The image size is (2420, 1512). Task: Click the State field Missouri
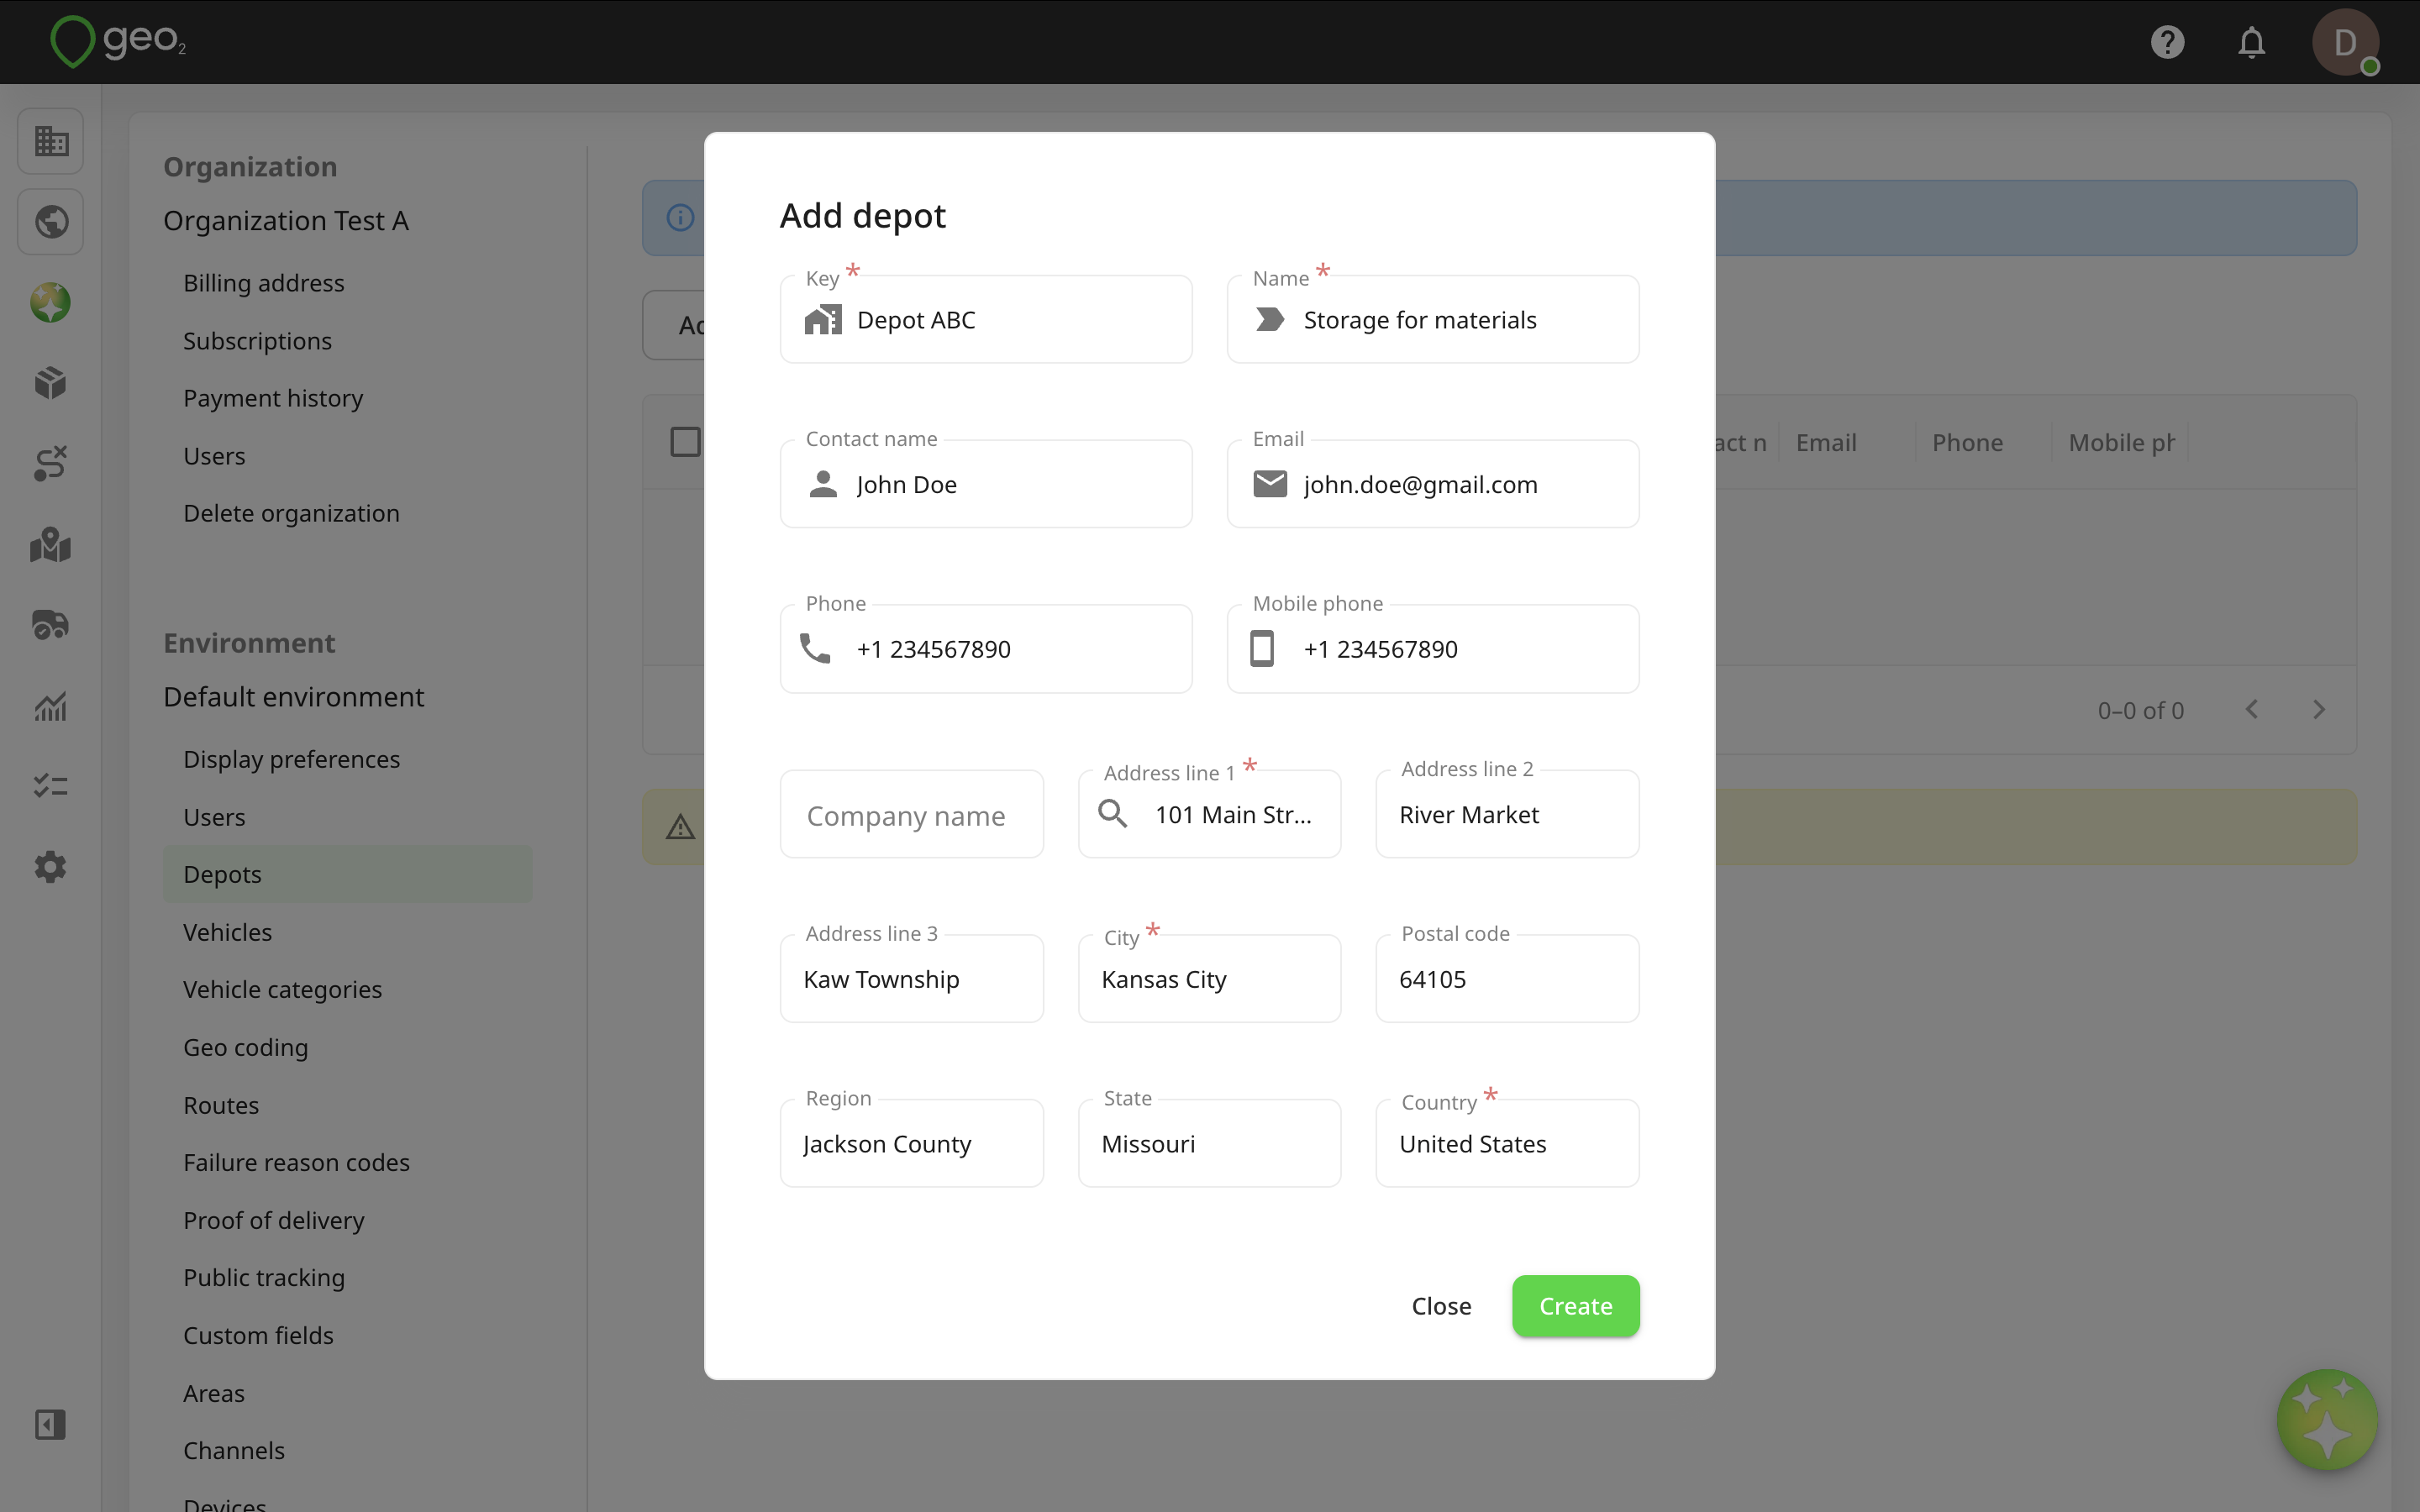(x=1209, y=1143)
